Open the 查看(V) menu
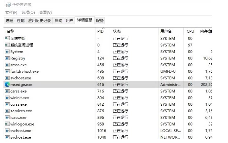 click(45, 12)
